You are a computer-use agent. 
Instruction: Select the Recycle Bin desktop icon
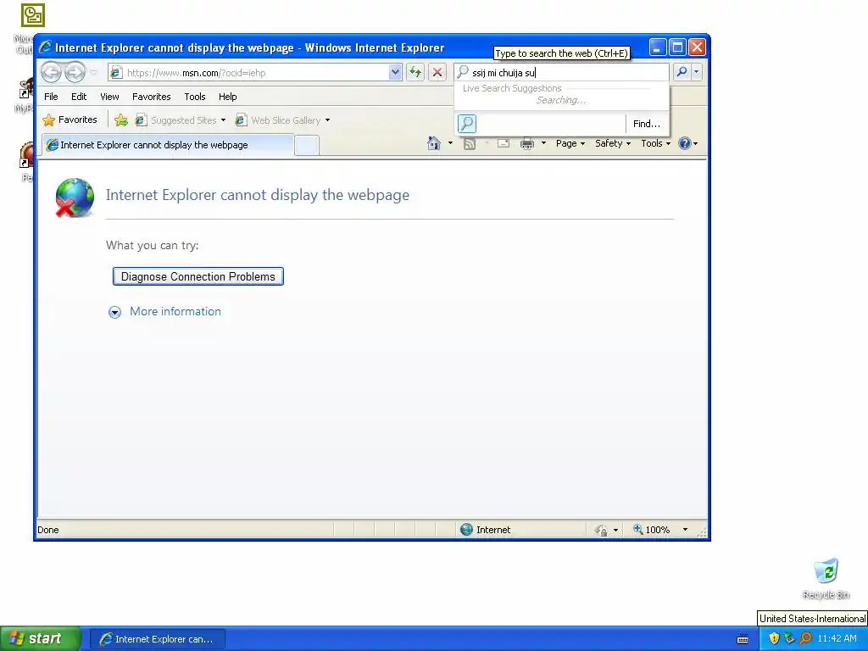tap(826, 578)
